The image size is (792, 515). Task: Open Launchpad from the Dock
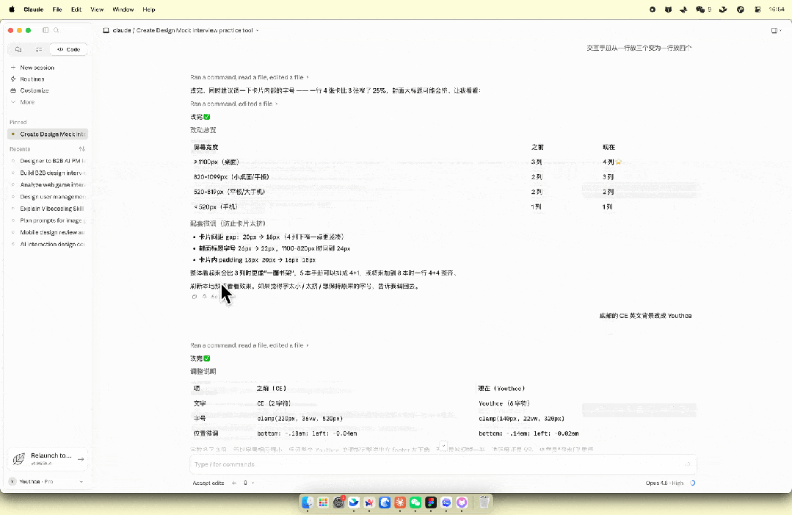click(x=323, y=503)
